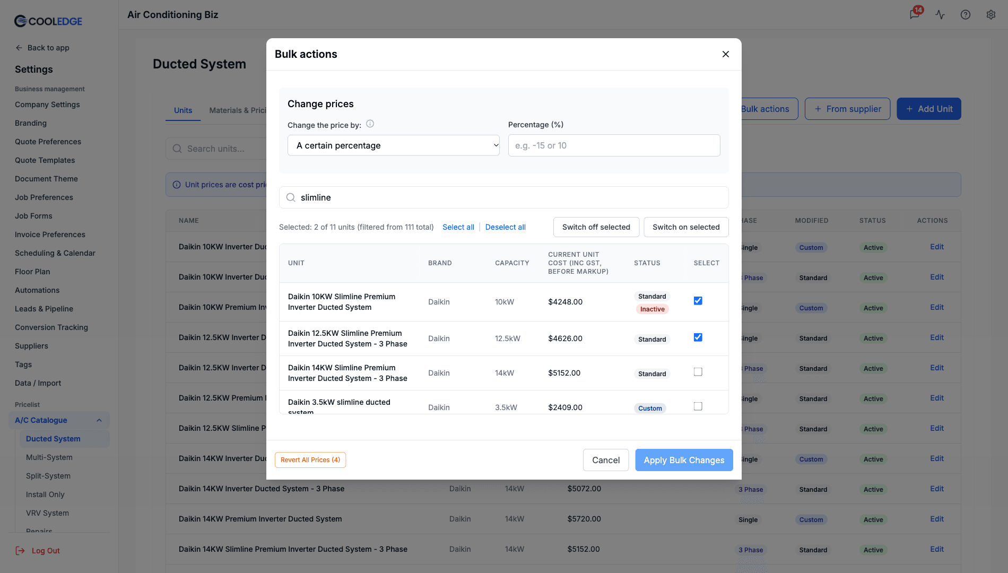1008x573 pixels.
Task: Click the Add Unit button
Action: point(929,109)
